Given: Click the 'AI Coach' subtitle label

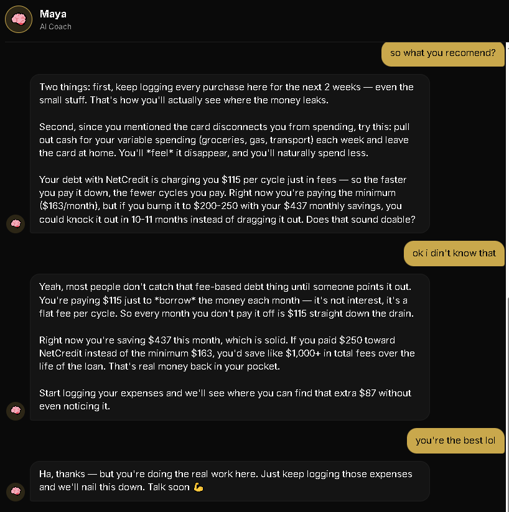Looking at the screenshot, I should (55, 27).
